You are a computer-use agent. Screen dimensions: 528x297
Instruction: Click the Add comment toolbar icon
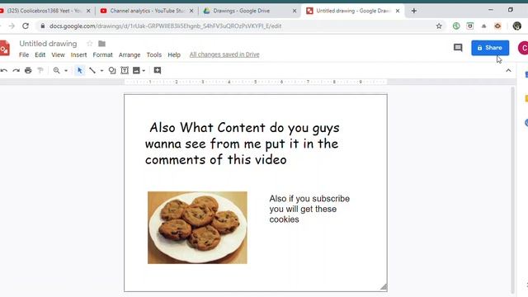tap(158, 70)
